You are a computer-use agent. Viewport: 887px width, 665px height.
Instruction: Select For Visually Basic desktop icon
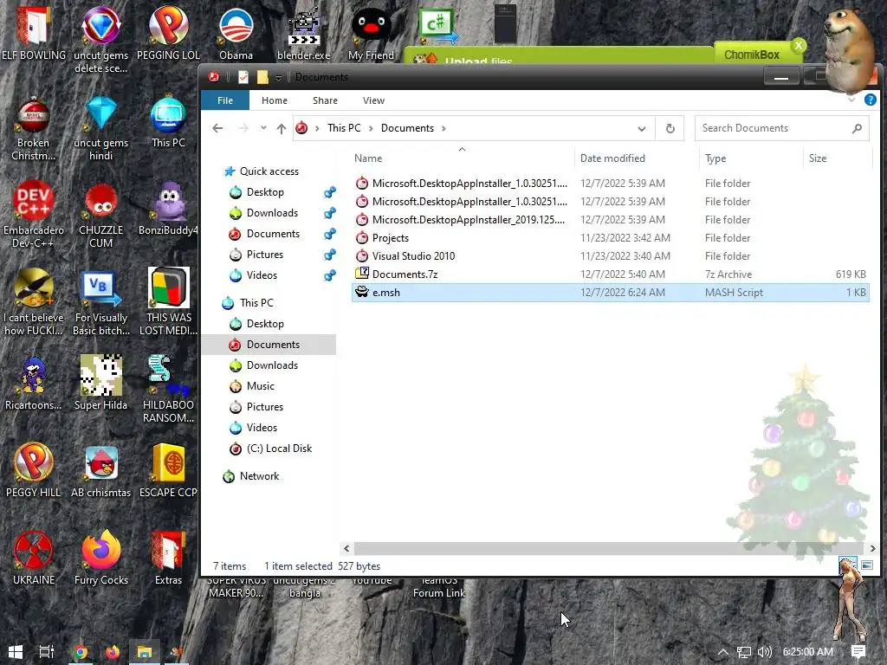pos(100,302)
